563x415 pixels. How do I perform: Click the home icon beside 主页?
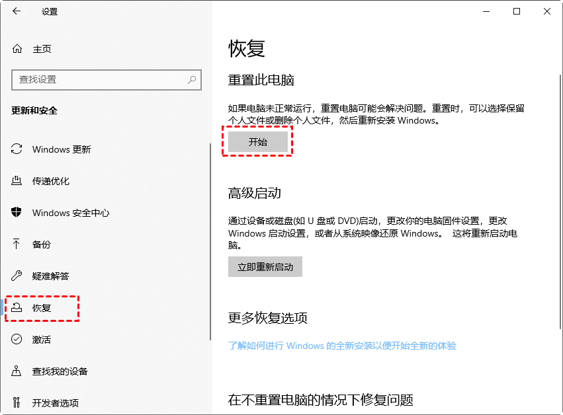pos(17,48)
